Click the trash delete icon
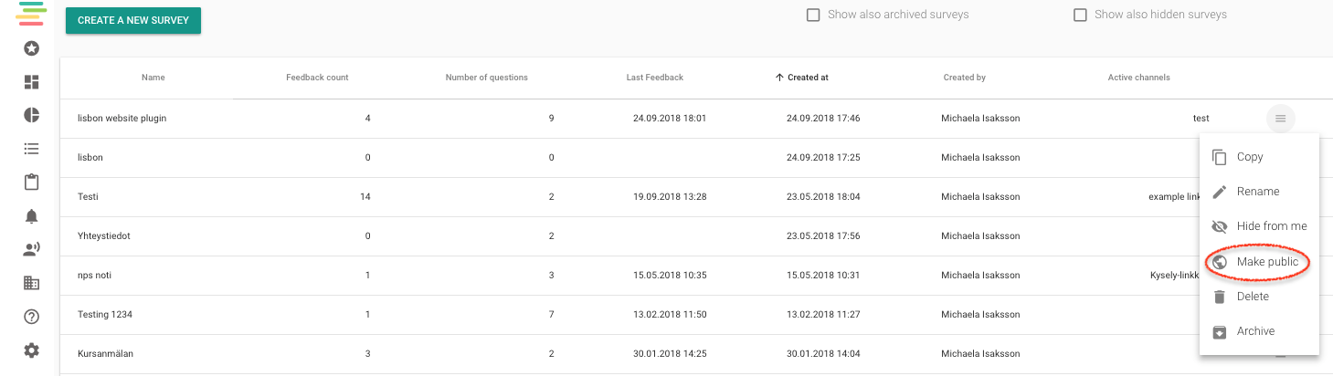Viewport: 1333px width, 376px height. (1219, 297)
